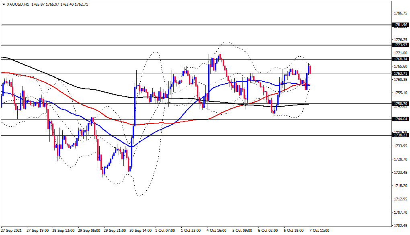Click the 1768.34 resistance level label
410x235 pixels.
[401, 59]
